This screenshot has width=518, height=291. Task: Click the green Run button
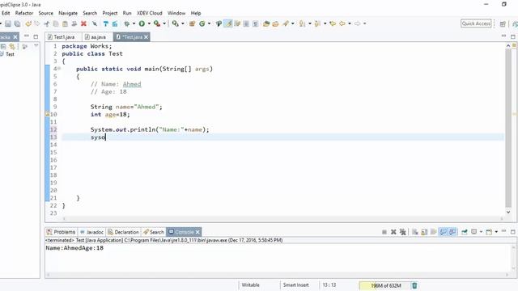142,23
